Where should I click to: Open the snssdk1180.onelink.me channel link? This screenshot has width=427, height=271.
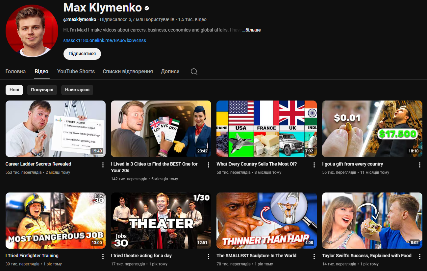coord(105,40)
